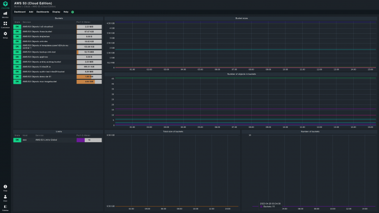Sort Limits table by Host column
The image size is (379, 213).
tap(25, 135)
